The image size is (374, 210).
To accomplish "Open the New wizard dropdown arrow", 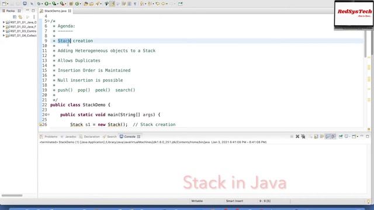I will pos(8,4).
